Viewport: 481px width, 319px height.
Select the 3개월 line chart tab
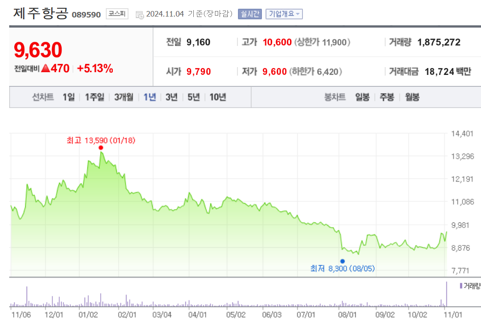[124, 97]
